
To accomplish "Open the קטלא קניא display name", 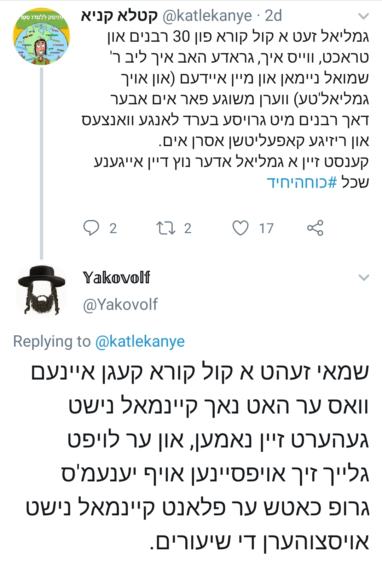I will pos(119,16).
